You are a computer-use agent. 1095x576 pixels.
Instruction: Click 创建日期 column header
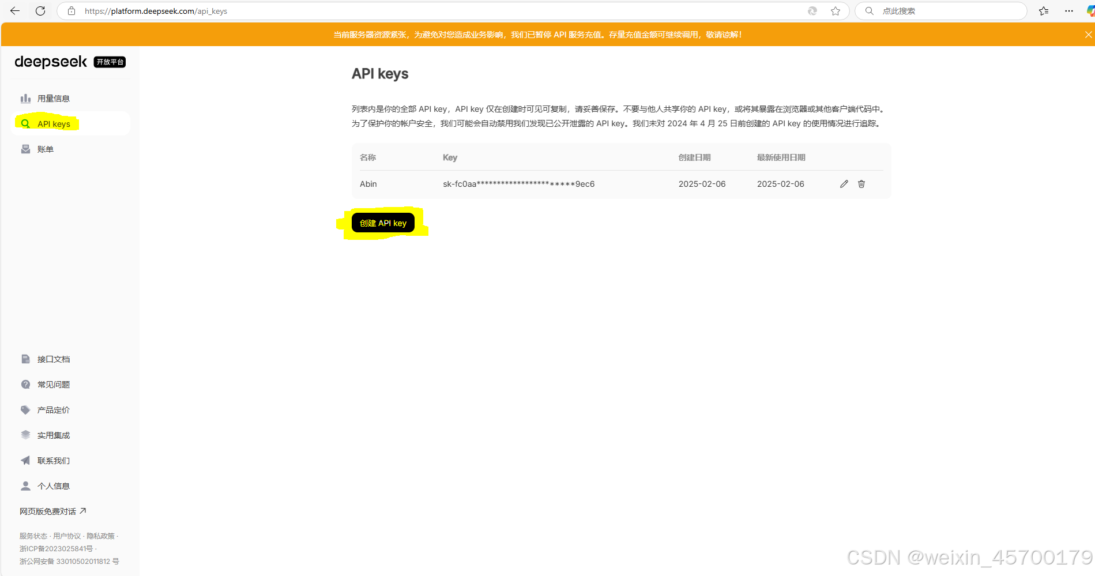point(695,157)
